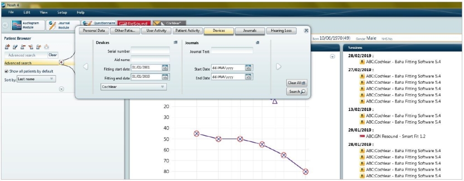Select the Journals tab
This screenshot has height=181, width=464.
[250, 31]
